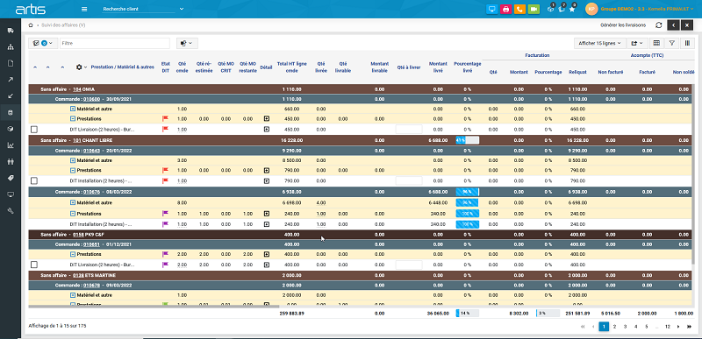
Task: Open the orange phone icon in header
Action: point(519,9)
